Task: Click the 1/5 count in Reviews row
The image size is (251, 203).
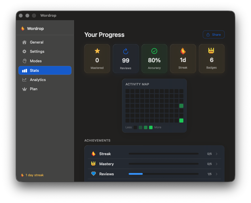Action: (209, 174)
